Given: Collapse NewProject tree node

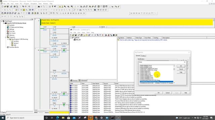Looking at the screenshot, I should tap(2, 21).
